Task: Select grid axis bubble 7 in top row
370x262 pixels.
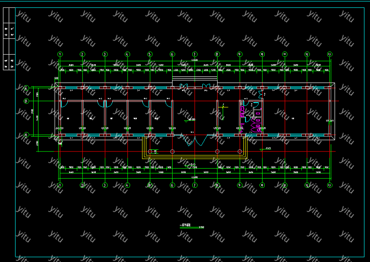Action: (x=195, y=54)
